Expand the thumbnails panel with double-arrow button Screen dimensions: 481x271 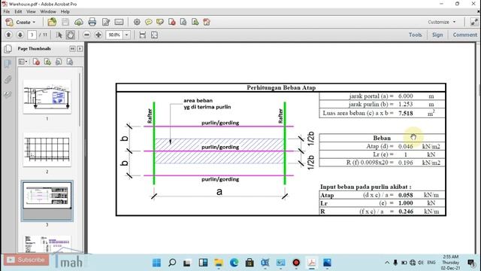(x=72, y=48)
